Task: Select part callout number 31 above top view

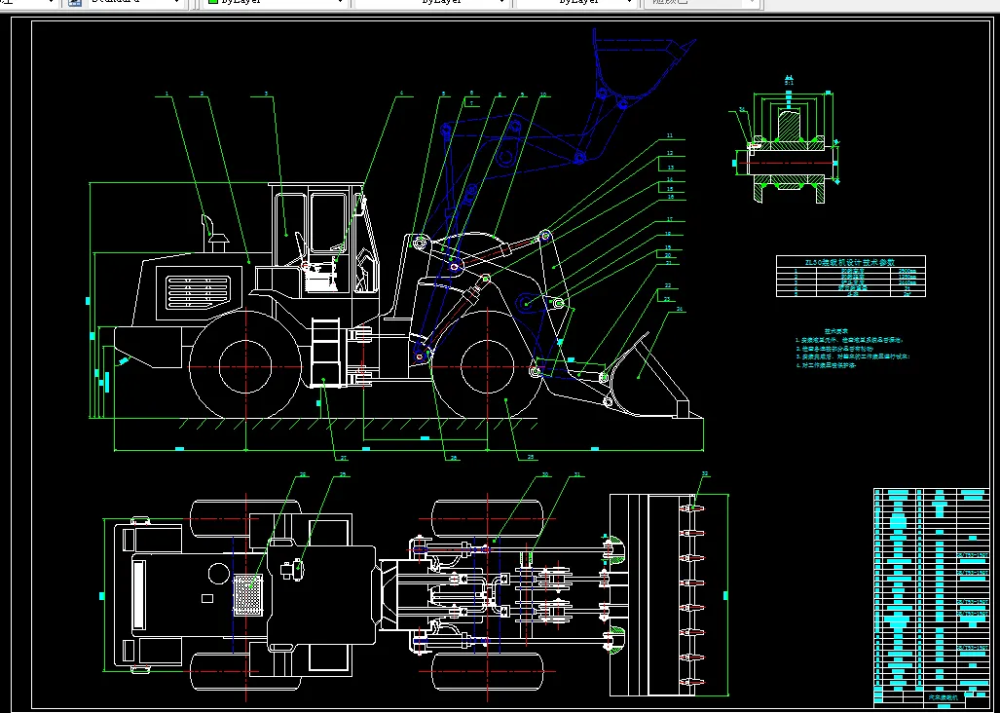Action: [577, 473]
